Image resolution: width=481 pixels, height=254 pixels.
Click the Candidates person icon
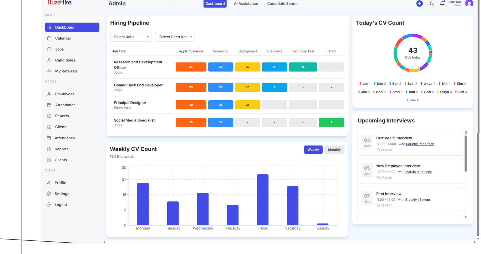click(49, 60)
